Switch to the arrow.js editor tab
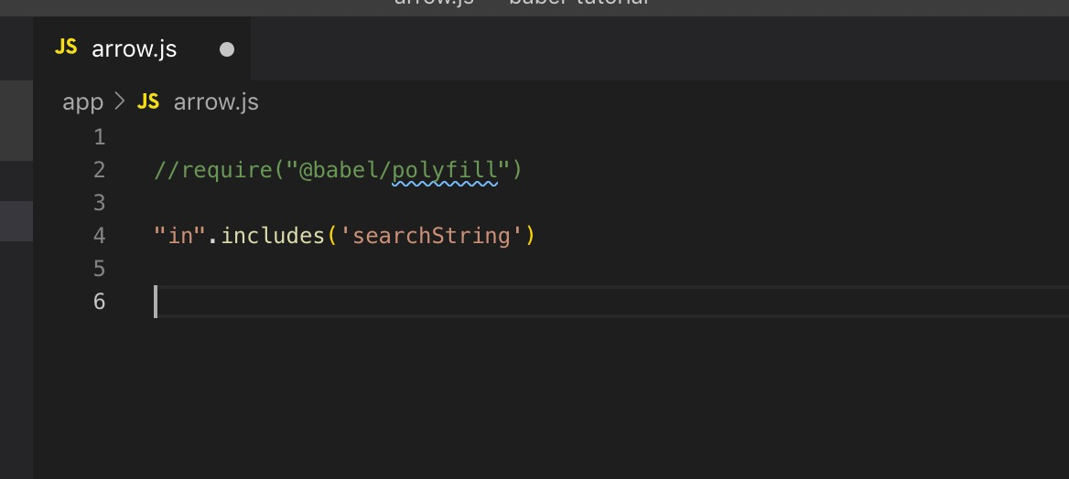 point(135,48)
